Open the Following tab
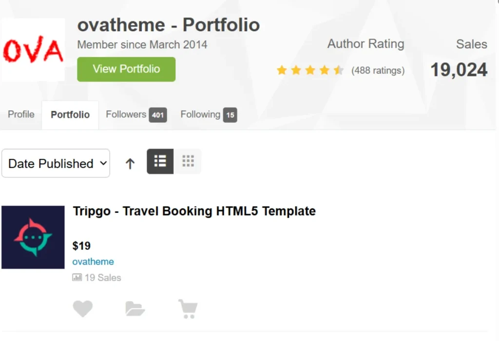This screenshot has height=341, width=499. [x=209, y=114]
